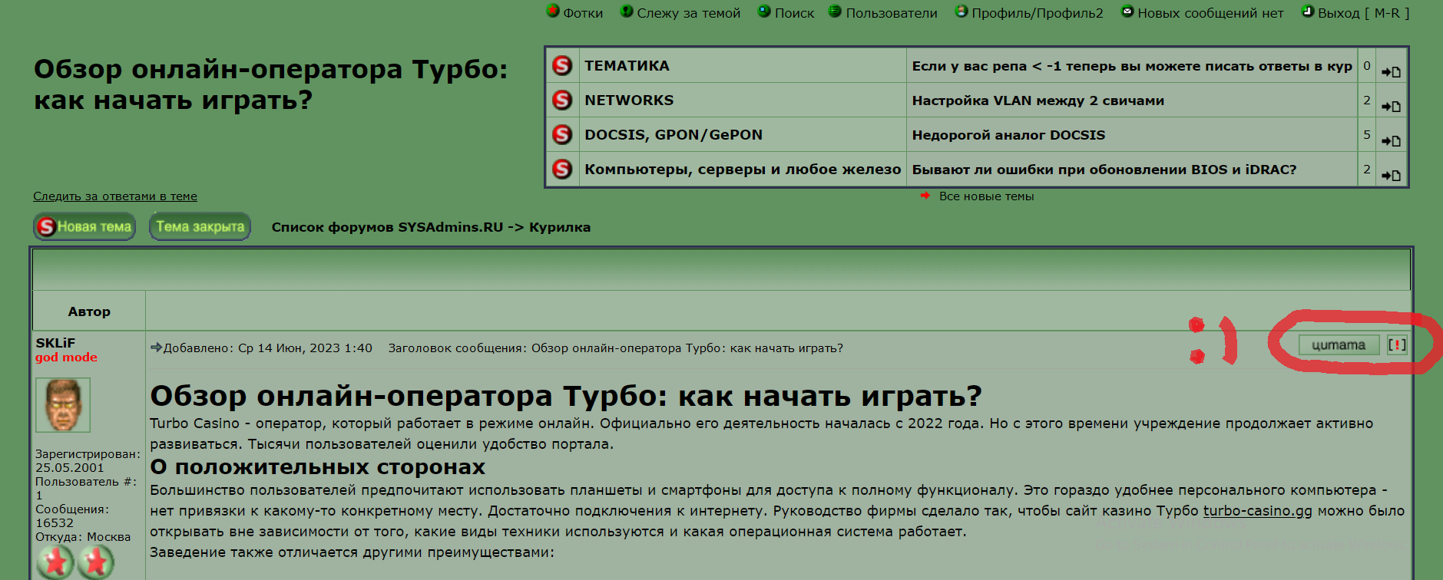This screenshot has width=1443, height=580.
Task: Click the red S icon in NETWORKS row
Action: click(563, 100)
